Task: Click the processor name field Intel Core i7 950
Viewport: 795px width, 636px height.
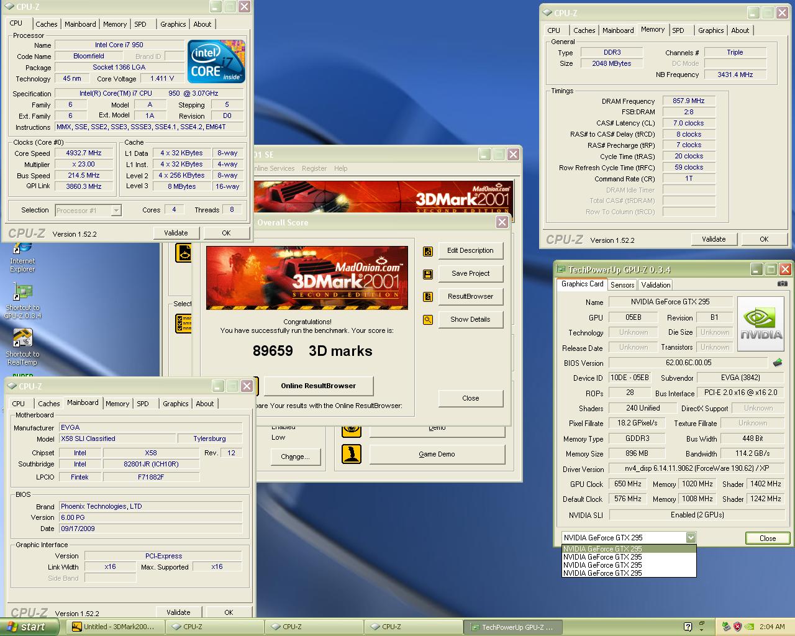Action: coord(119,45)
